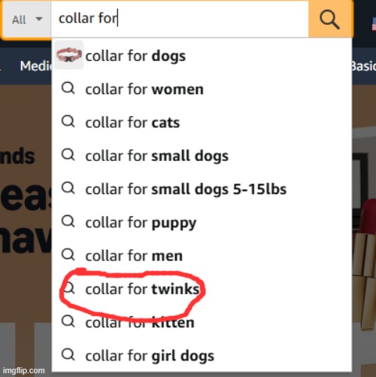Screen dimensions: 376x377
Task: Open the All departments dropdown
Action: coord(27,20)
